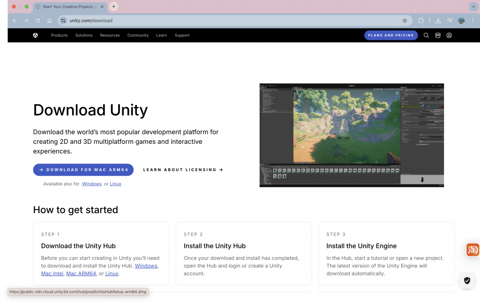This screenshot has width=480, height=304.
Task: Click the Mac Intel link in Step 1
Action: pos(52,274)
